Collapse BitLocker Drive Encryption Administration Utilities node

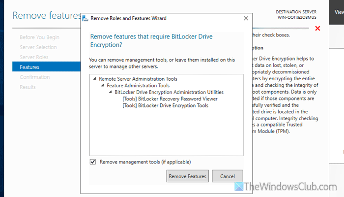click(111, 92)
